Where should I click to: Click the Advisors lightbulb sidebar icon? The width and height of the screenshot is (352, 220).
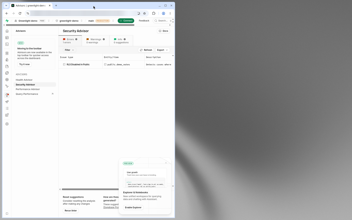7,95
